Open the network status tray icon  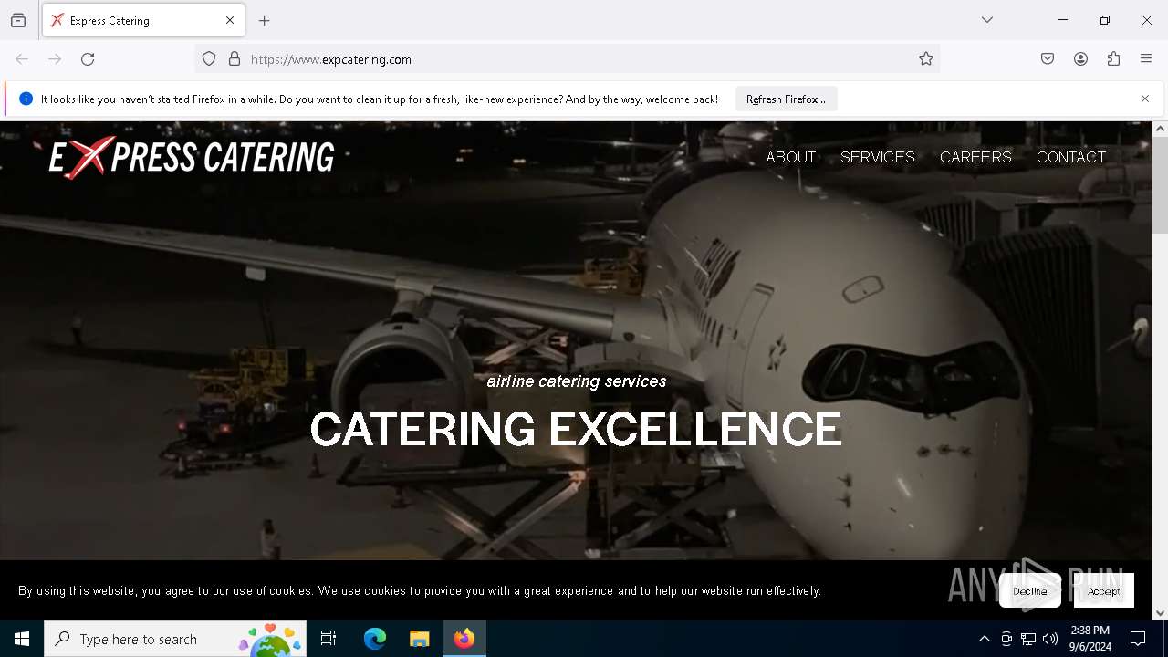point(1028,639)
